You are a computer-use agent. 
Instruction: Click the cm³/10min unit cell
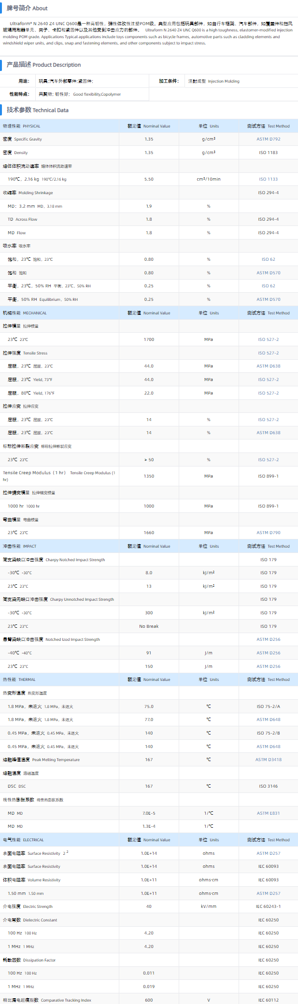(x=209, y=179)
